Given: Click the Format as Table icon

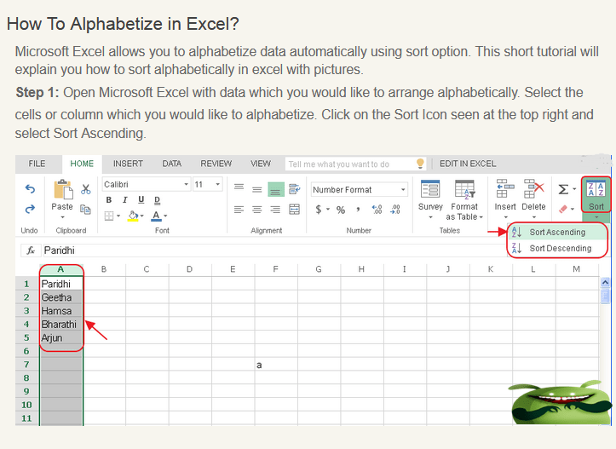Looking at the screenshot, I should click(464, 190).
